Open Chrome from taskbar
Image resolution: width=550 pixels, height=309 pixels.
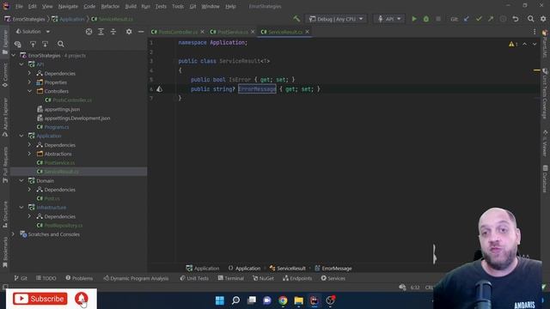[x=283, y=300]
